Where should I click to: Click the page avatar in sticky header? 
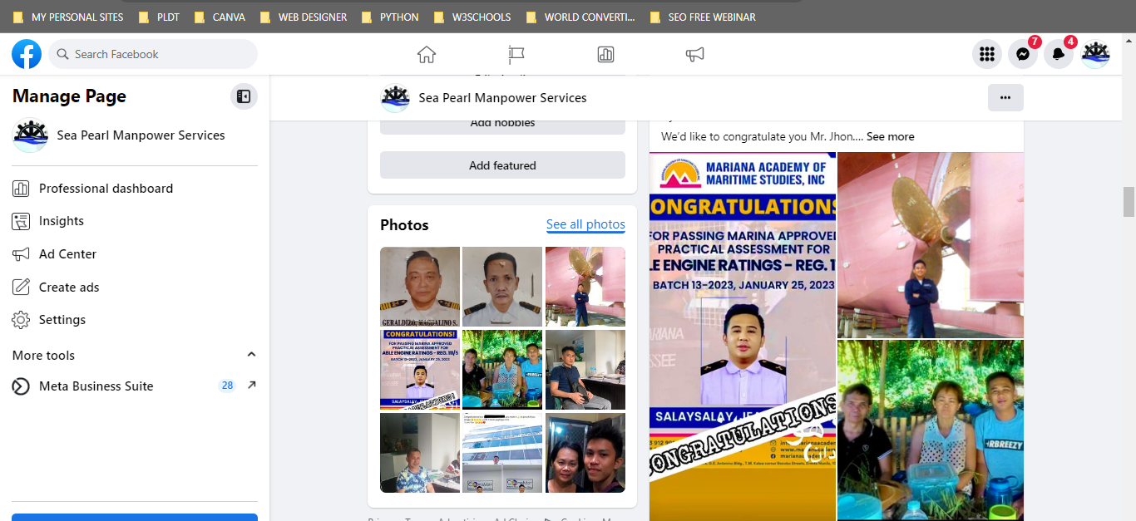[395, 98]
